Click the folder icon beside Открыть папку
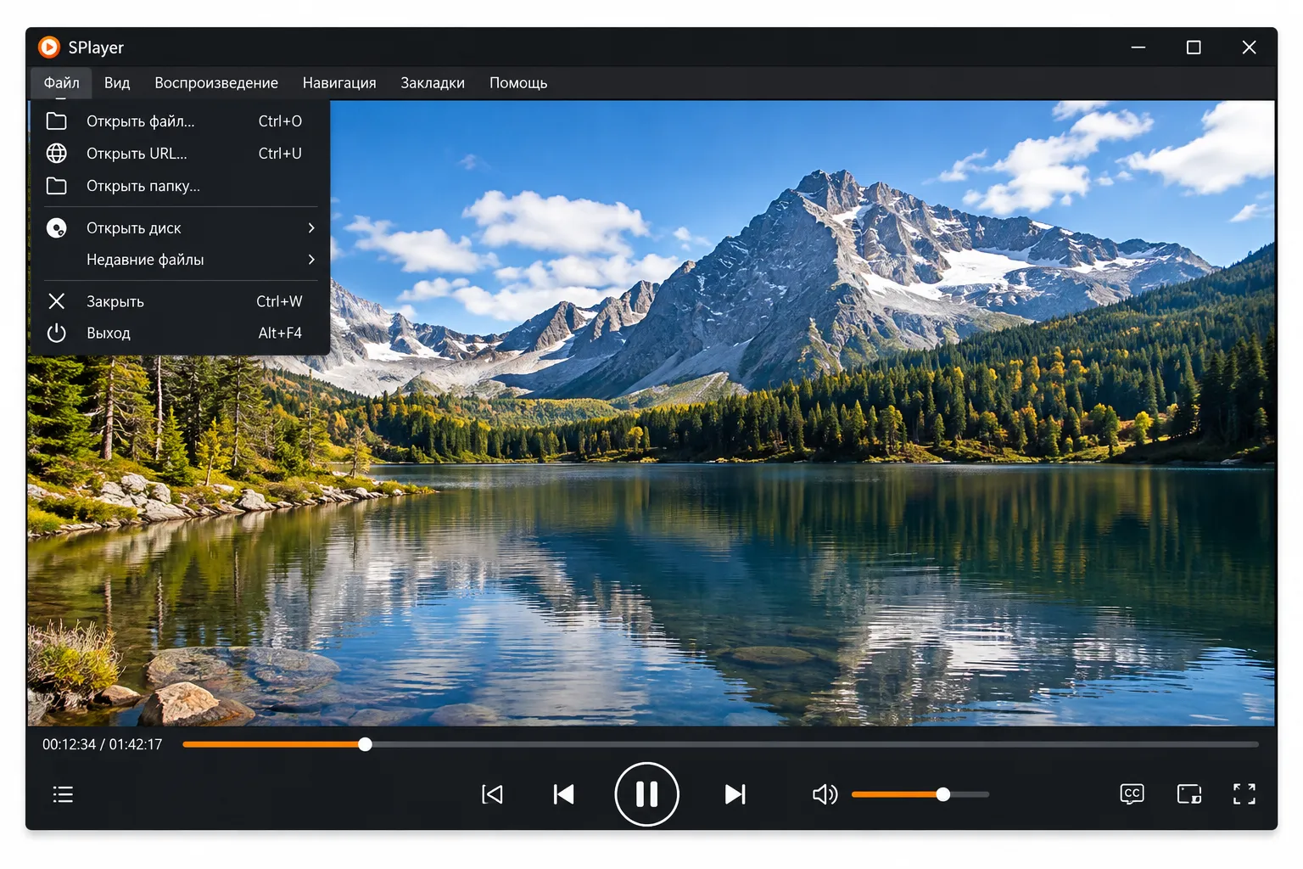Viewport: 1303px width, 869px height. (x=57, y=186)
